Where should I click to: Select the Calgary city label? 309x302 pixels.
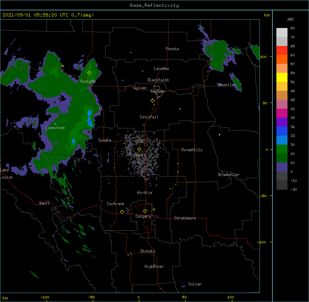point(143,216)
